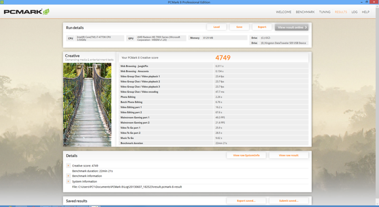Image resolution: width=379 pixels, height=207 pixels.
Task: Click the Saved results heading
Action: pos(77,201)
